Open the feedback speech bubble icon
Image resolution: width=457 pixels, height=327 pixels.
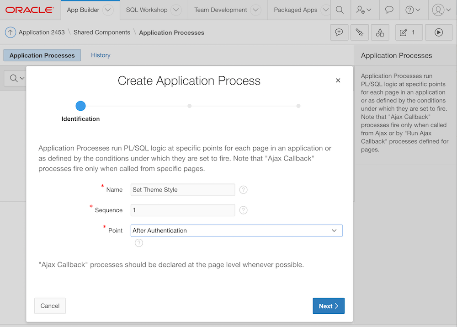pos(389,10)
